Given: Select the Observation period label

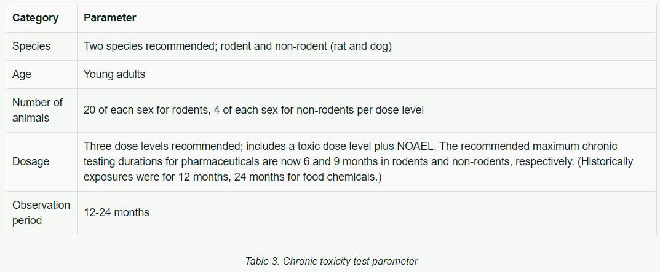Looking at the screenshot, I should 41,212.
